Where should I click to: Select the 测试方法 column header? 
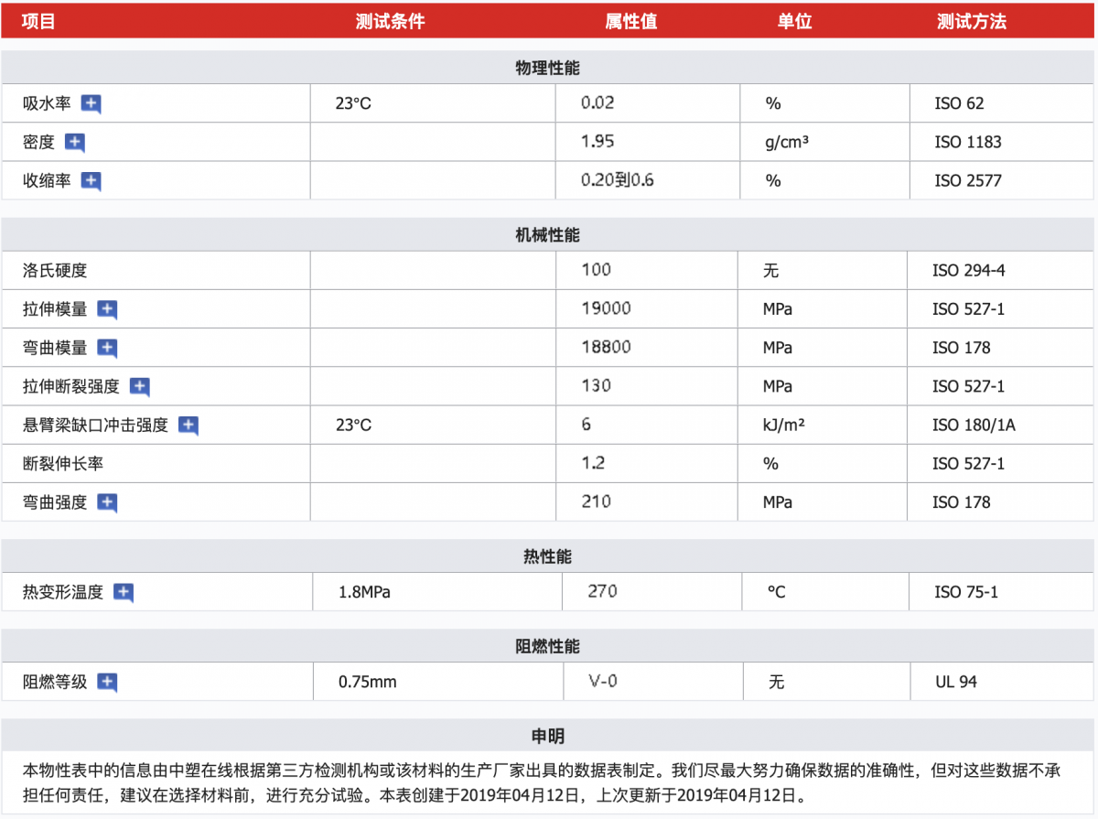click(971, 21)
